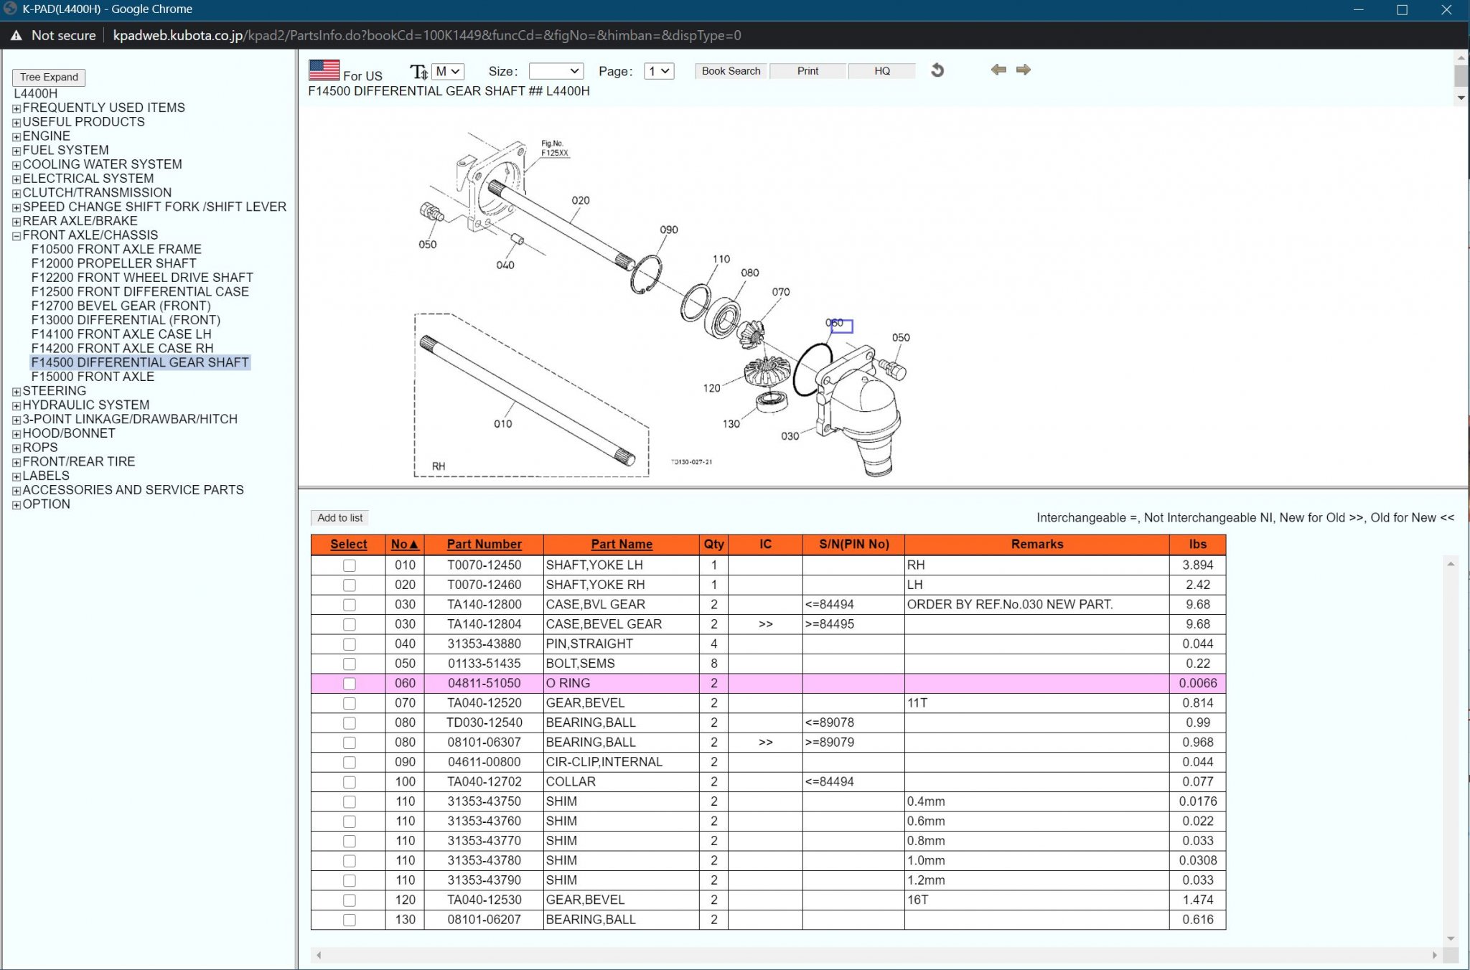Viewport: 1470px width, 970px height.
Task: Go to previous figure with left arrow
Action: pyautogui.click(x=998, y=70)
